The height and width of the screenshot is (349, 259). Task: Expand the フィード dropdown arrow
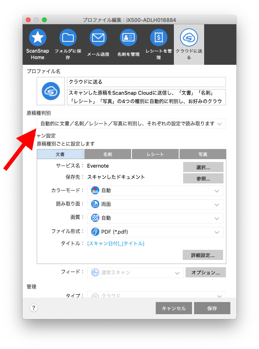177,273
